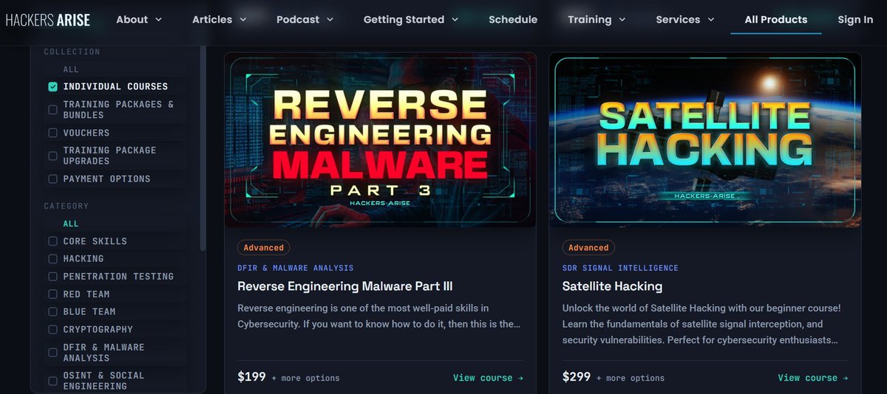
Task: Expand the About menu chevron
Action: [x=158, y=20]
